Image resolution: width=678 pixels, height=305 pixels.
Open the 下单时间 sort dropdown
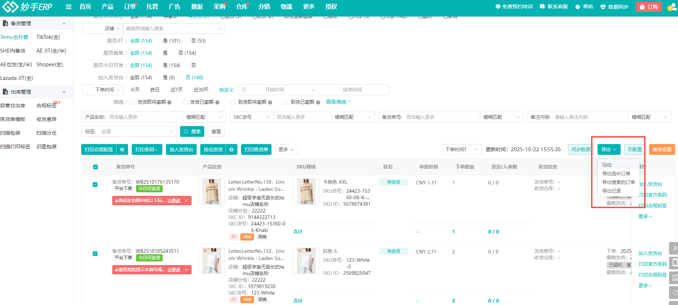[462, 149]
